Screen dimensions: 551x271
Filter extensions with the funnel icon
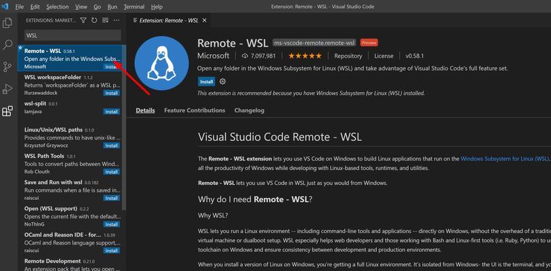83,20
